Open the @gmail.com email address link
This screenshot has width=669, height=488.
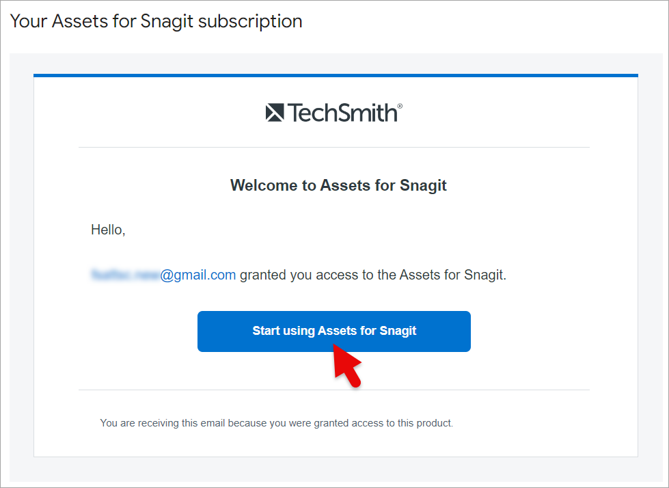point(198,274)
